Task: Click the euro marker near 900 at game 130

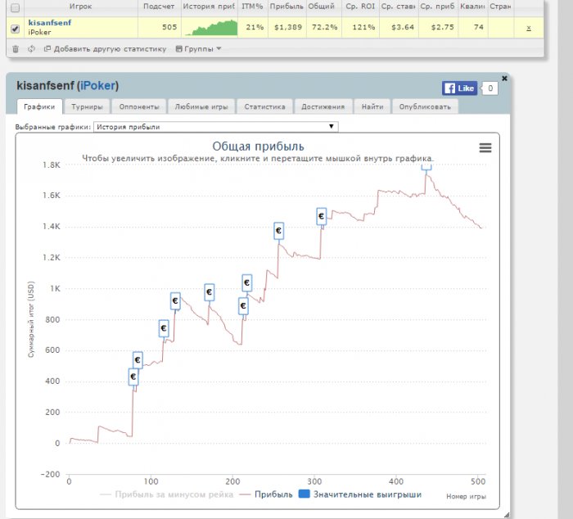Action: click(175, 300)
